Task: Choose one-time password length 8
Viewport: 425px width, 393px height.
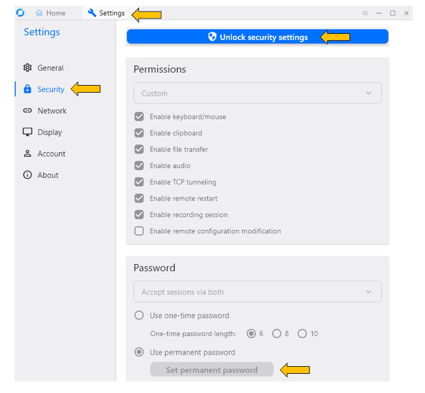Action: point(276,334)
